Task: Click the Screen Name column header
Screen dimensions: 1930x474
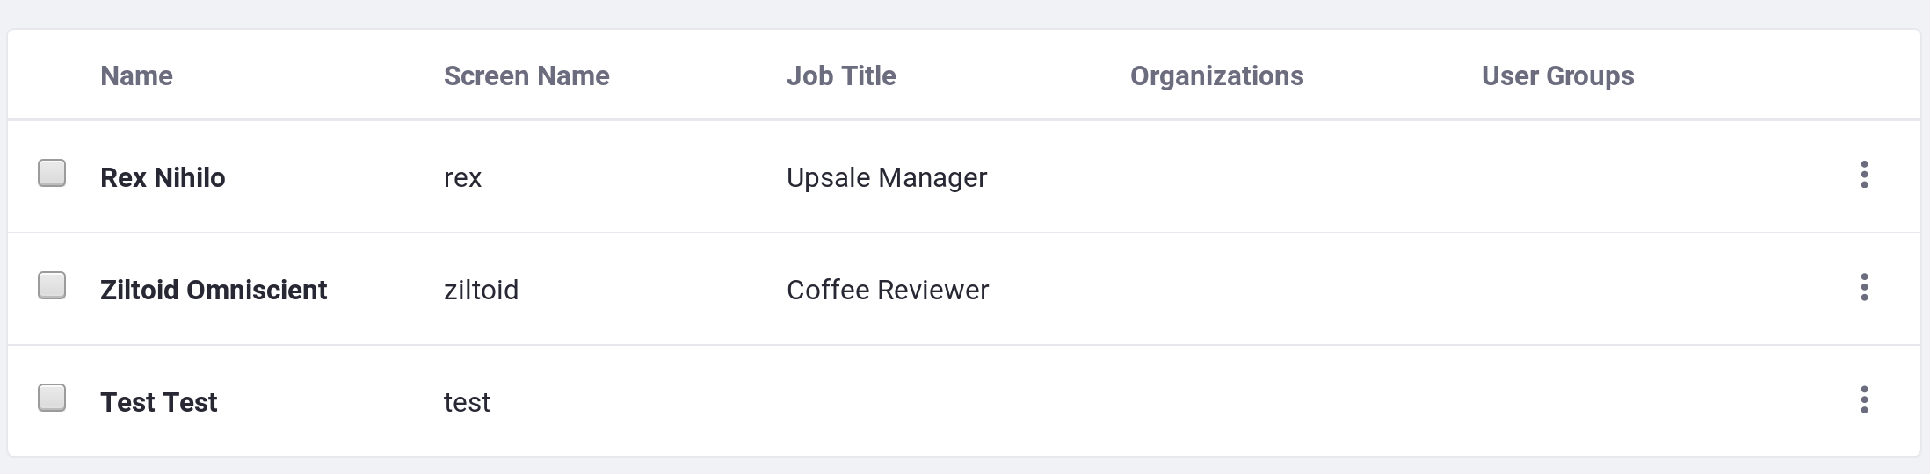Action: click(x=526, y=76)
